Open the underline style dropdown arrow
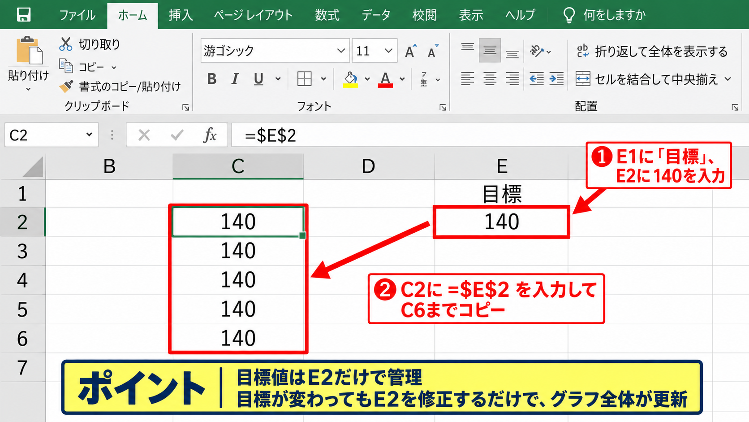The height and width of the screenshot is (422, 749). (x=278, y=79)
